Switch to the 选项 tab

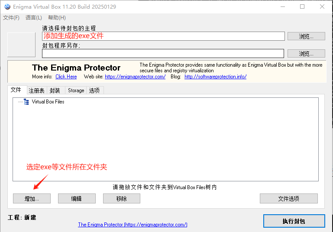click(94, 90)
